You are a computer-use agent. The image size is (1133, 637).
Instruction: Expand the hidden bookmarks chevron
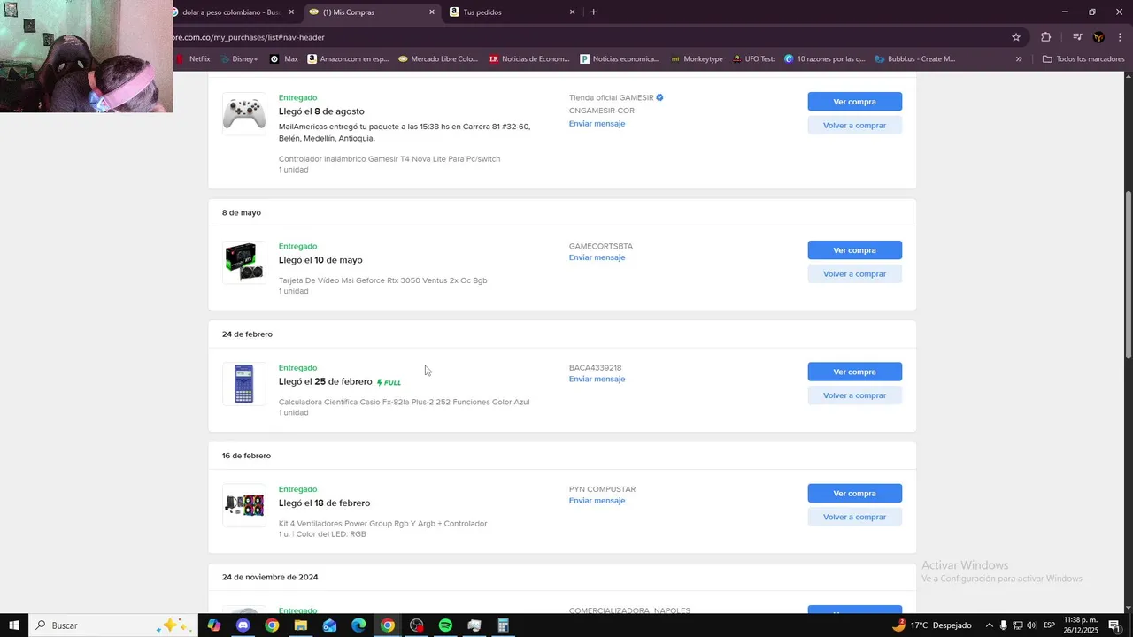(1019, 59)
